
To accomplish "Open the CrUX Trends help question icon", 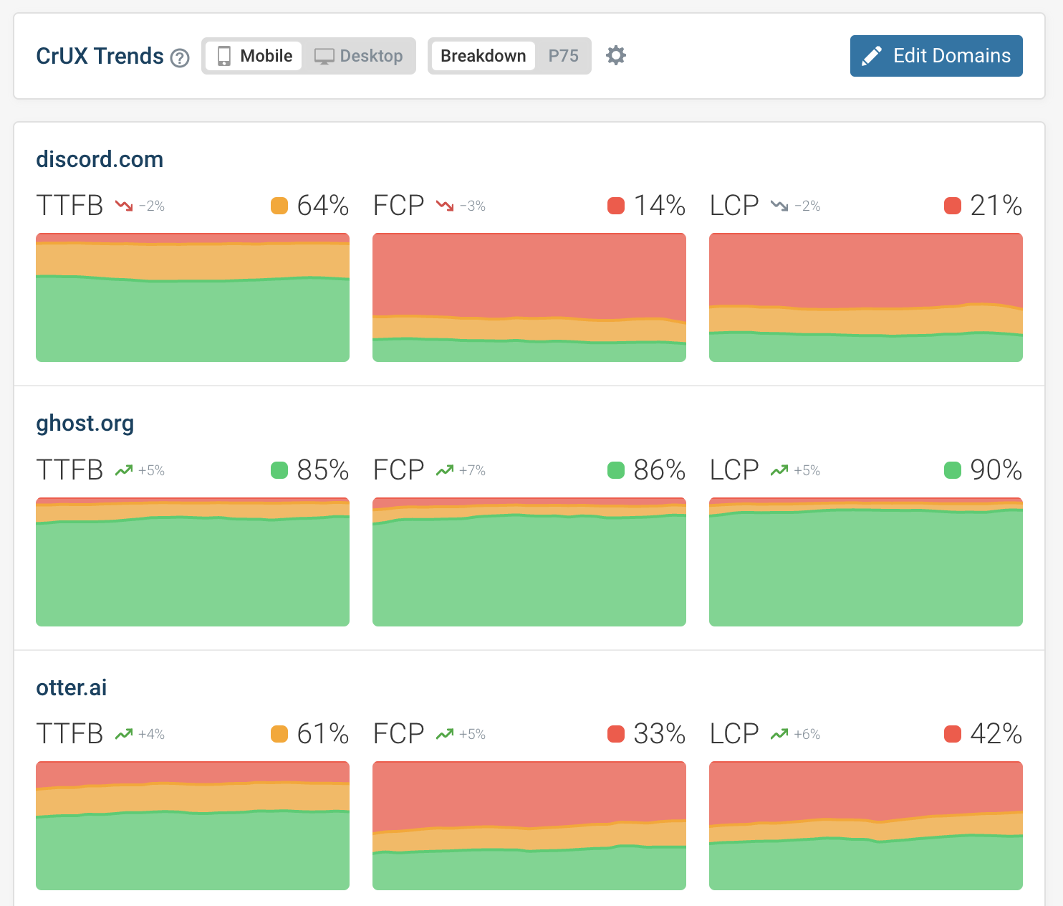I will click(x=180, y=58).
